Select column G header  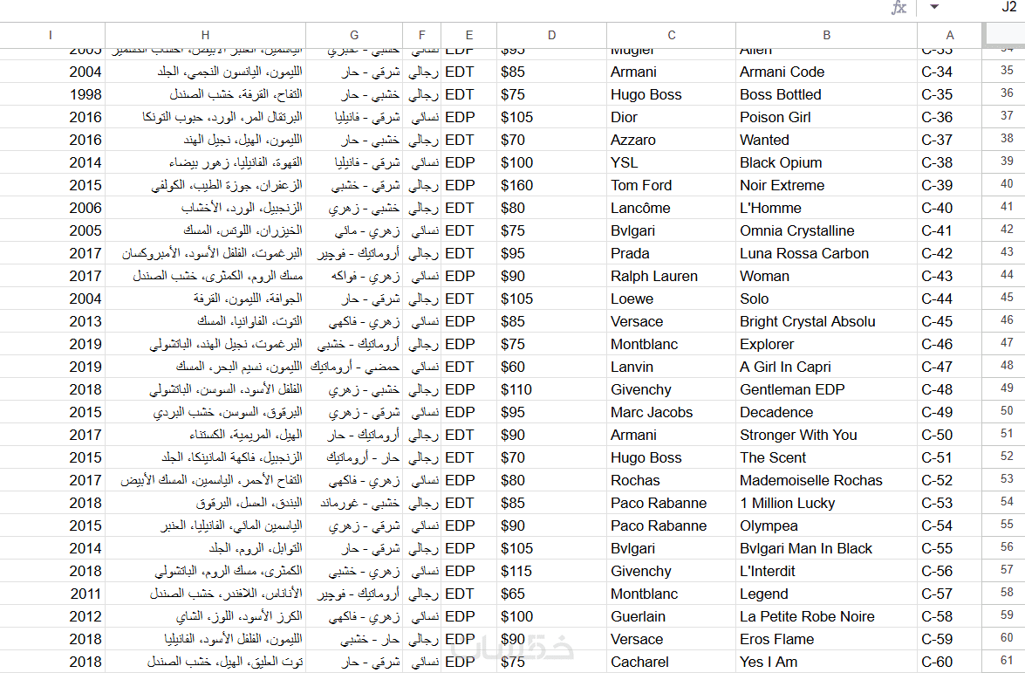click(354, 35)
